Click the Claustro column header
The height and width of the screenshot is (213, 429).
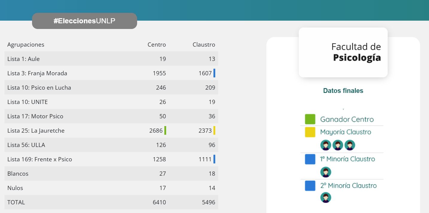(x=204, y=45)
